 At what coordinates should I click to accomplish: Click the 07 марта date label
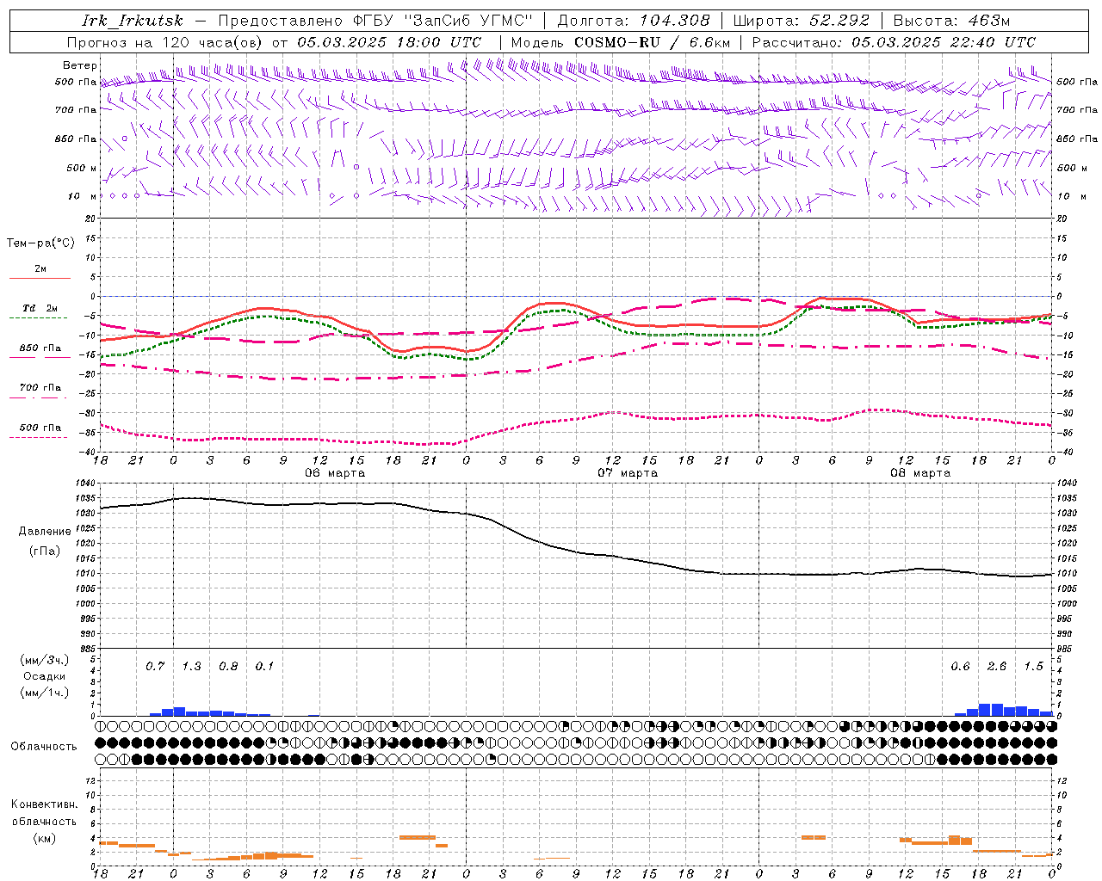tap(628, 473)
